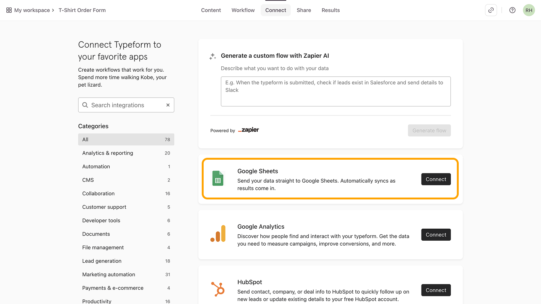Open the My workspace grid icon
This screenshot has height=304, width=541.
pyautogui.click(x=9, y=10)
